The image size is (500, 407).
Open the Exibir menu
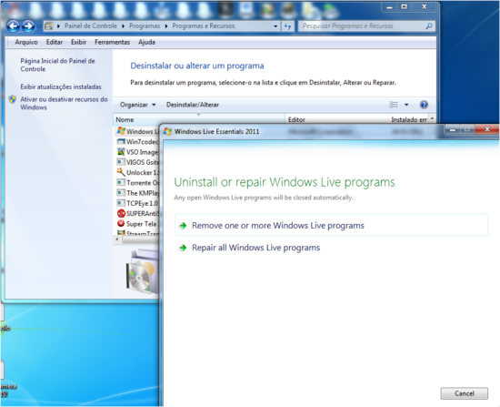click(78, 42)
